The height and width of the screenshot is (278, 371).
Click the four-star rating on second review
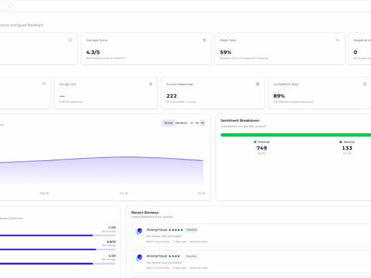176,256
